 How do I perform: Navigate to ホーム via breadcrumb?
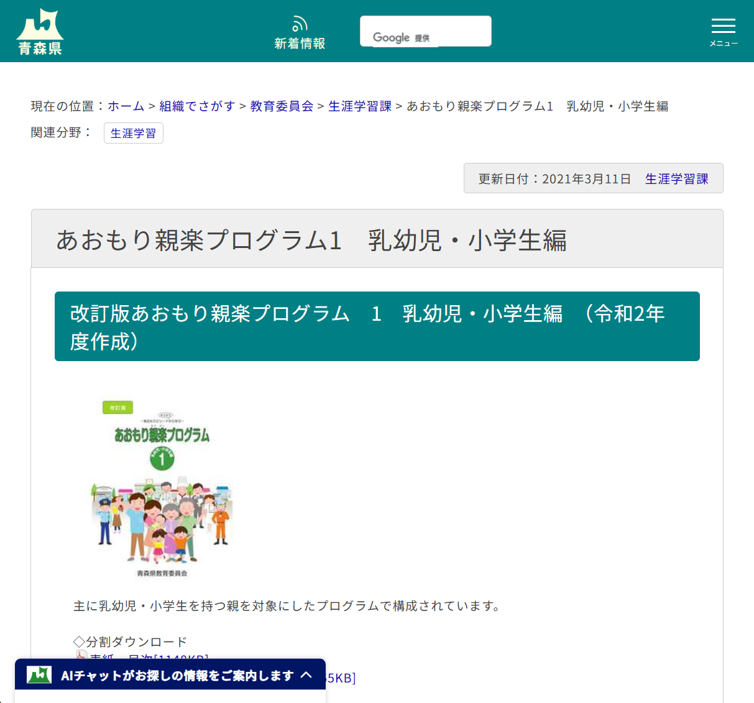[126, 106]
